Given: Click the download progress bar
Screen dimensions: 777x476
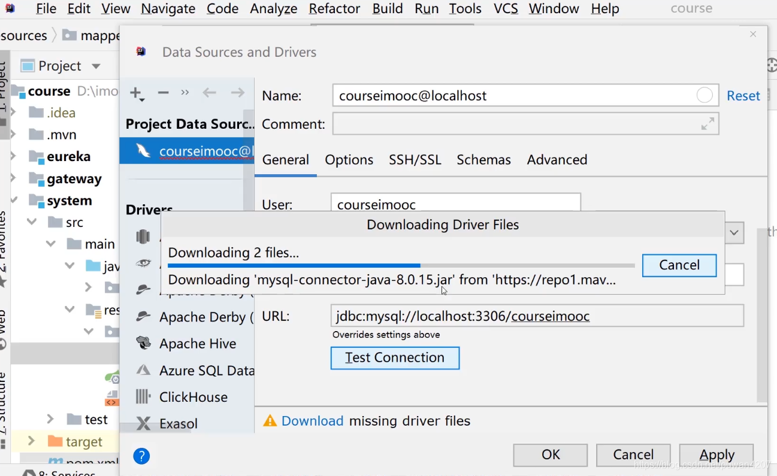Looking at the screenshot, I should point(401,265).
